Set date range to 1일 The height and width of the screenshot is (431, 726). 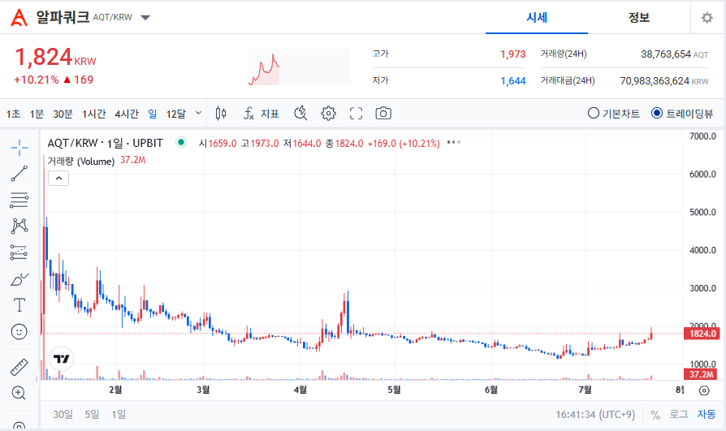pos(119,414)
